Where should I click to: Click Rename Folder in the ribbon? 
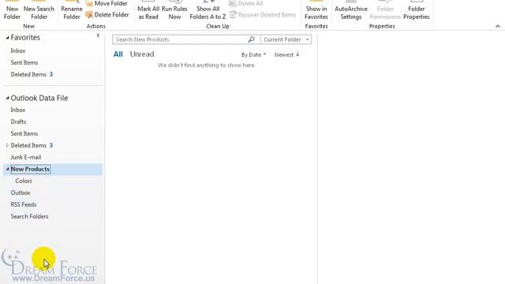pos(72,10)
